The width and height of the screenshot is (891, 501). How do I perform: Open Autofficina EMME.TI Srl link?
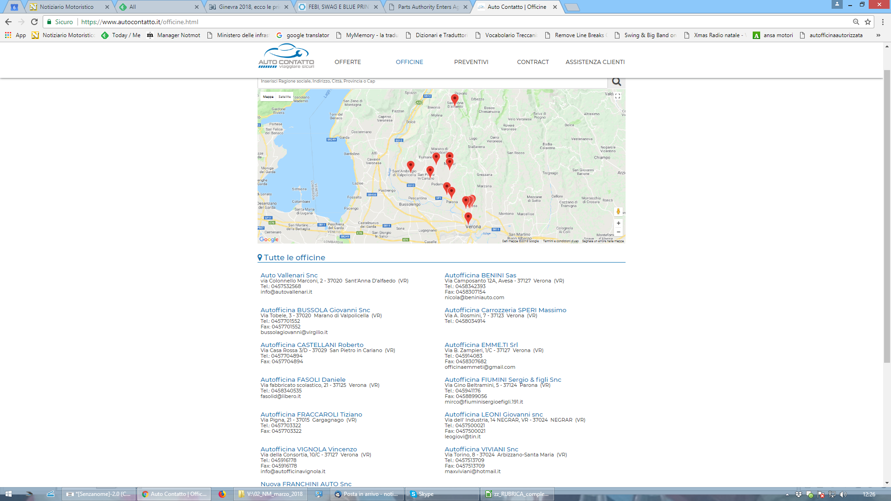(x=481, y=345)
